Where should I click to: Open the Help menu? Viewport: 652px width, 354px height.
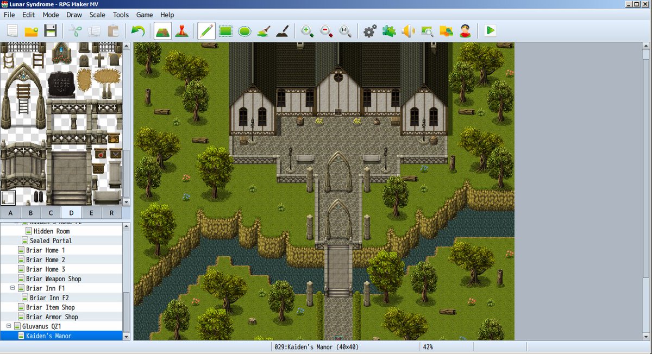tap(167, 15)
